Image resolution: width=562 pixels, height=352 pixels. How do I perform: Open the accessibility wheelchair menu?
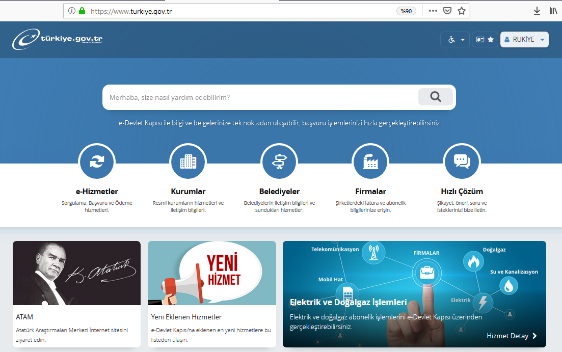click(x=455, y=39)
